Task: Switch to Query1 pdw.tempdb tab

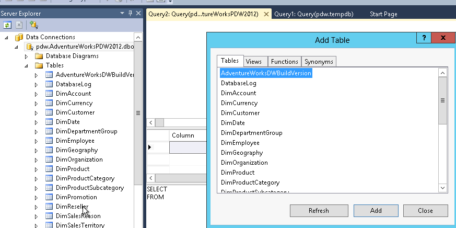Action: pos(314,14)
